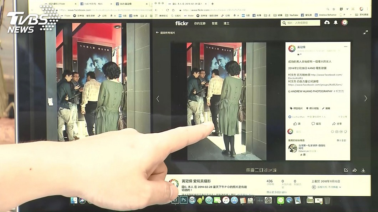
Task: Open iTunes from the Dock
Action: click(x=226, y=200)
